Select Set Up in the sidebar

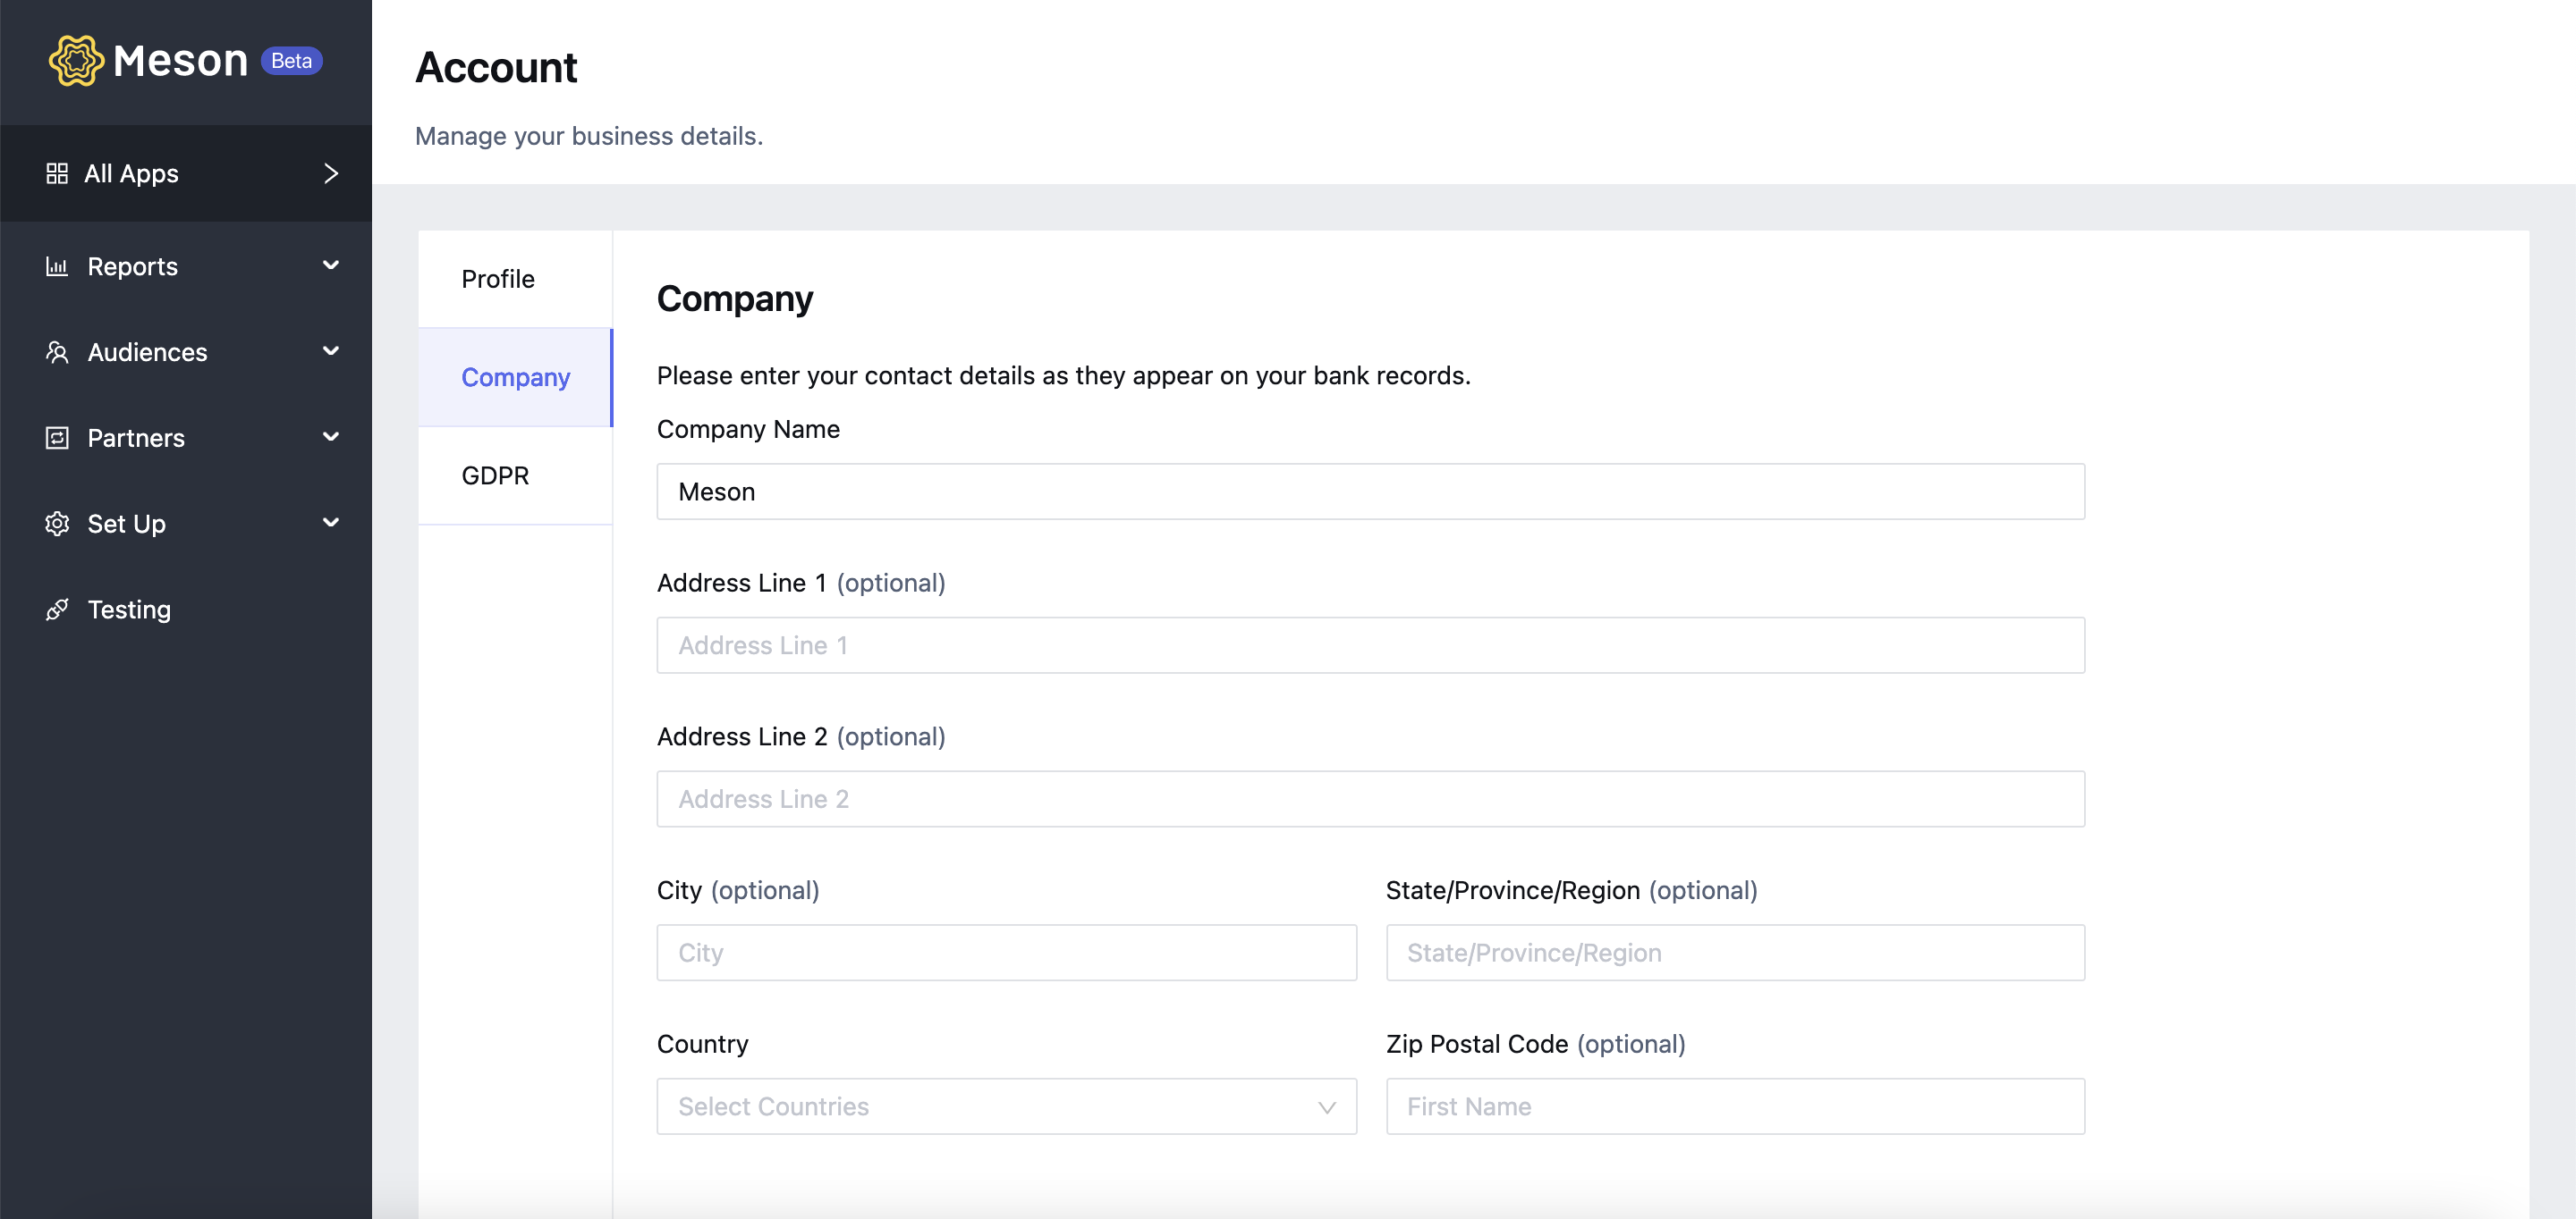tap(186, 524)
